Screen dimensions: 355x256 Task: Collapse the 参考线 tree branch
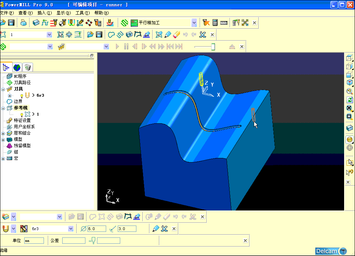(3, 108)
